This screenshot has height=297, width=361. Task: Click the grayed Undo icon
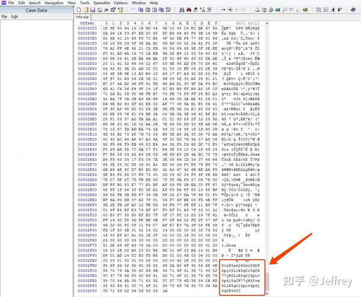click(x=133, y=10)
